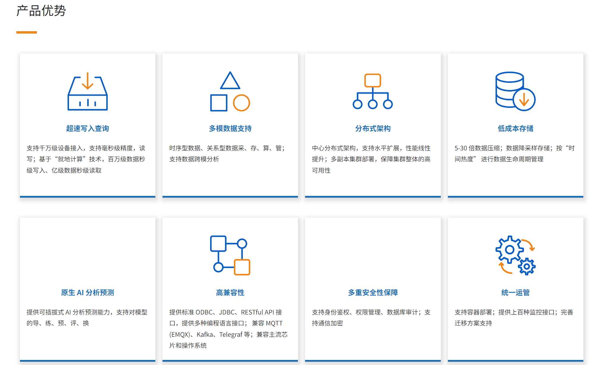Open the 多重安全性保障 title
Image resolution: width=600 pixels, height=365 pixels.
coord(373,292)
